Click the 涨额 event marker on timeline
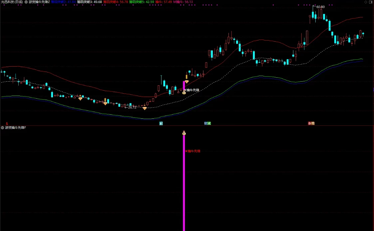Viewport: 374px width, 231px height. pos(311,123)
